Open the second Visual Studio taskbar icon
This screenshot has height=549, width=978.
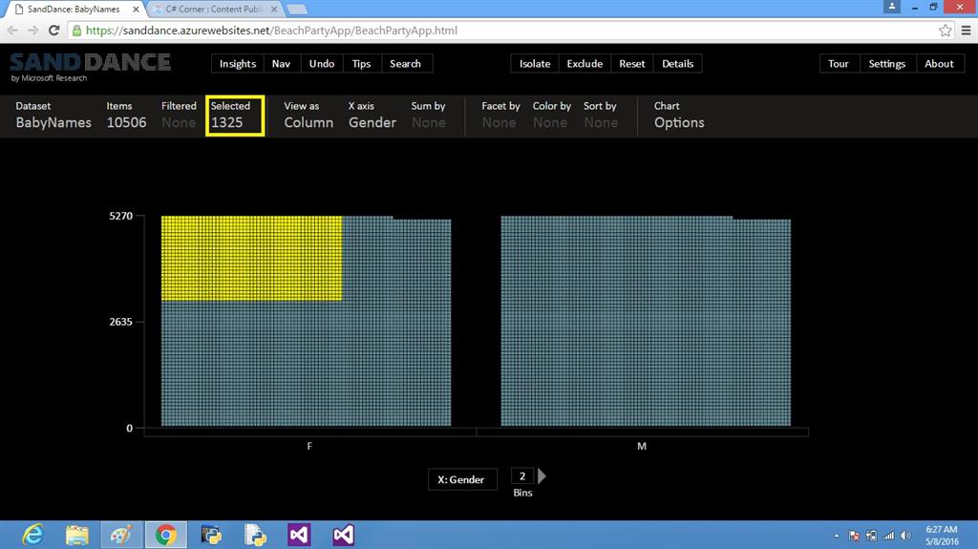[x=344, y=535]
